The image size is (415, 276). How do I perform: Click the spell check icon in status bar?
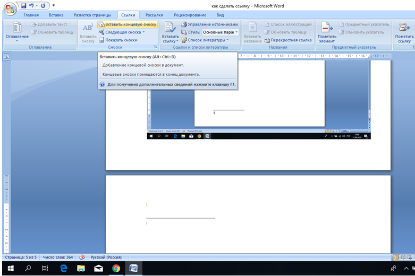click(x=82, y=257)
